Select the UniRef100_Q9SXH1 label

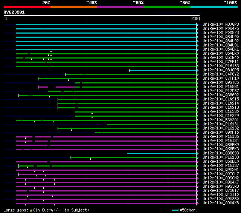pos(221,170)
